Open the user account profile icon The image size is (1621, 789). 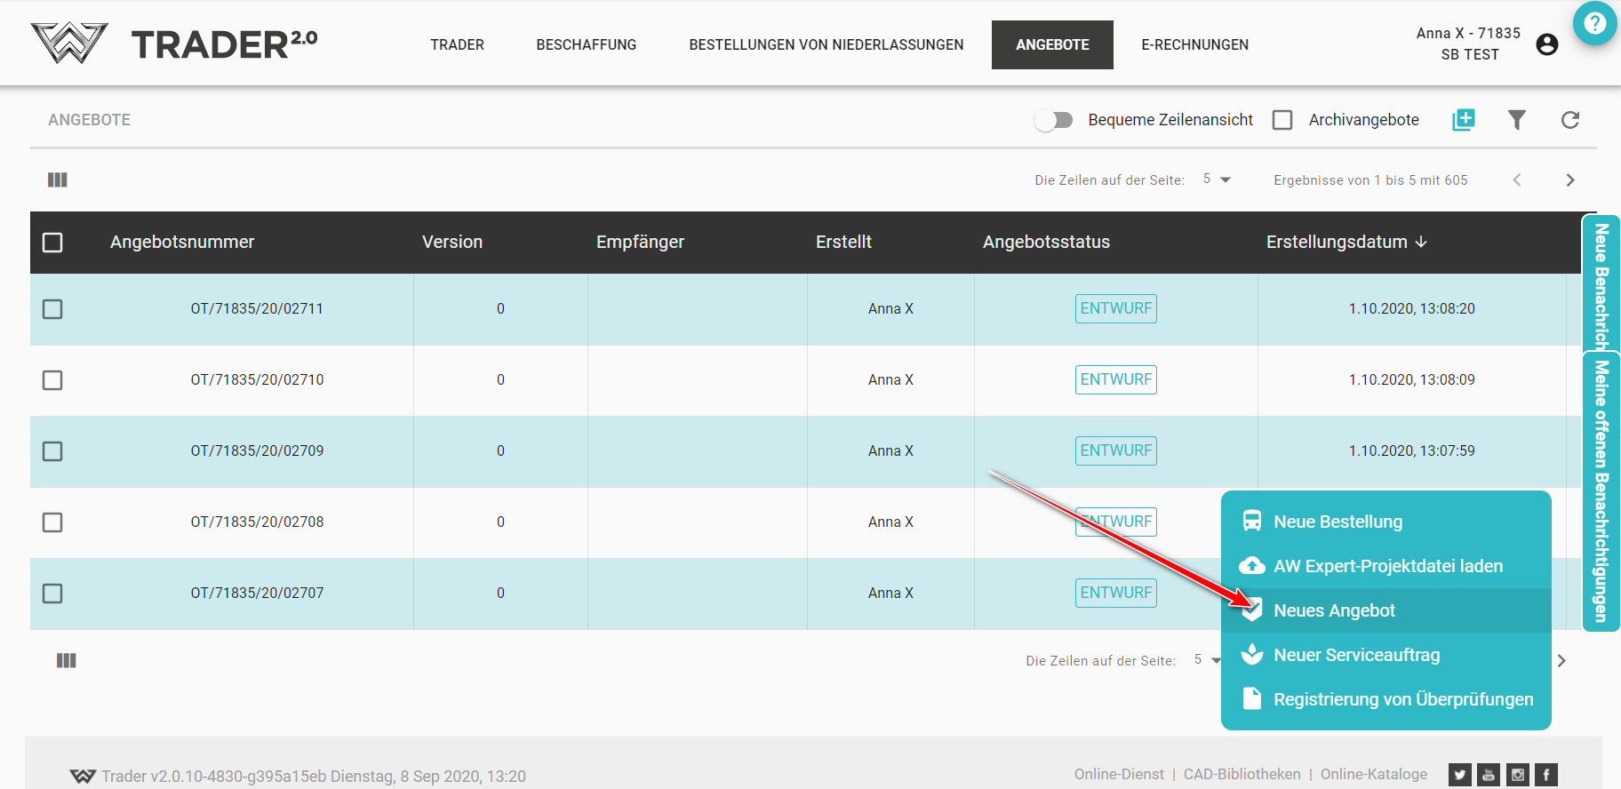(x=1547, y=44)
